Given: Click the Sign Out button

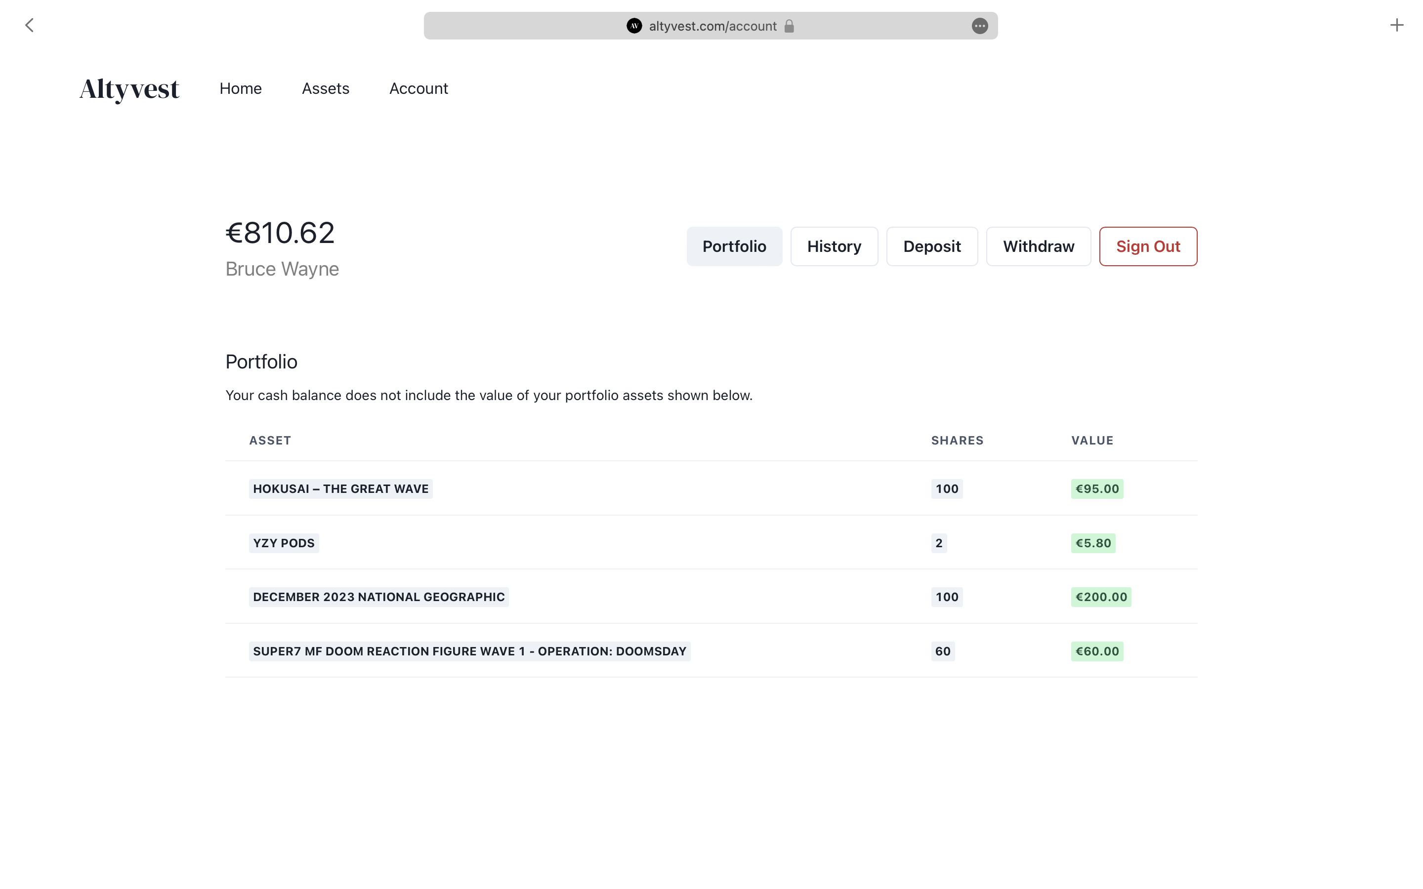Looking at the screenshot, I should click(x=1148, y=246).
